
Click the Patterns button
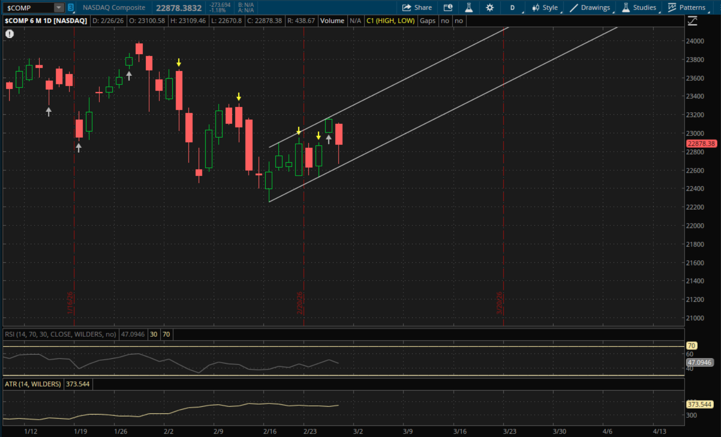pyautogui.click(x=687, y=8)
